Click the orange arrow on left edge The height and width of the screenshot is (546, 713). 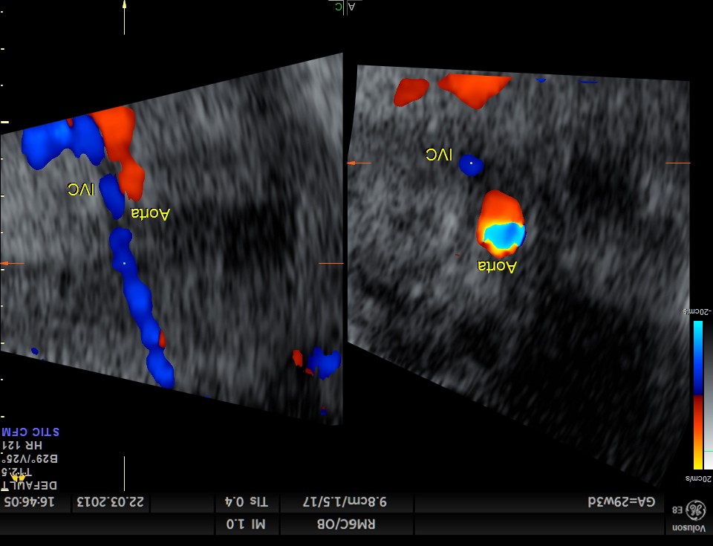13,263
